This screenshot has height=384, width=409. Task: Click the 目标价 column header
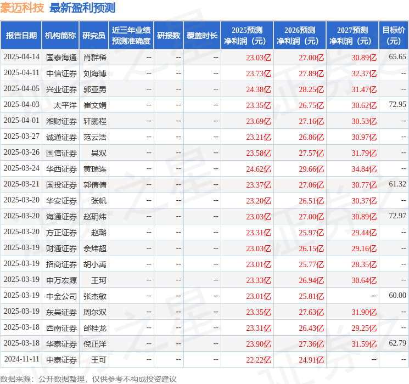(394, 35)
